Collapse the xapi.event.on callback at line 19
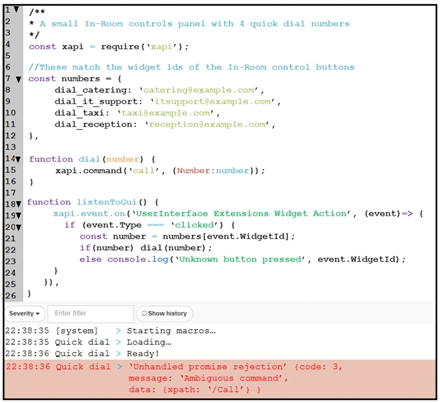The width and height of the screenshot is (440, 403). click(18, 216)
